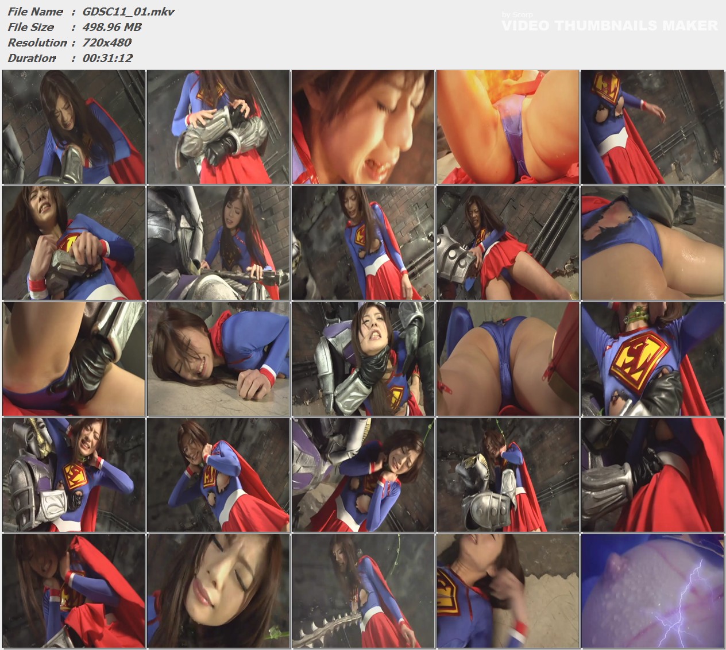Click the "File Name" label

[x=35, y=11]
